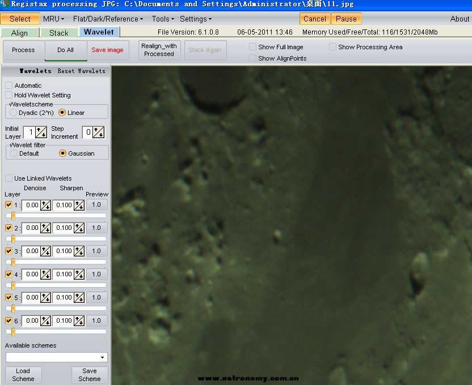Open the Settings dropdown menu
472x385 pixels.
point(196,19)
